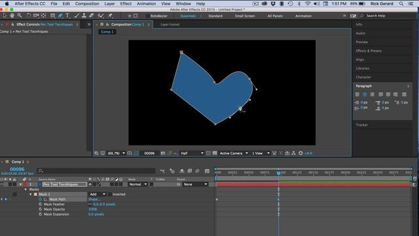Open the 1 View layout dropdown

(261, 153)
